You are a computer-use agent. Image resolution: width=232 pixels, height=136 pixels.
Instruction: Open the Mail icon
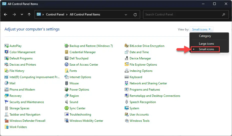(6, 83)
